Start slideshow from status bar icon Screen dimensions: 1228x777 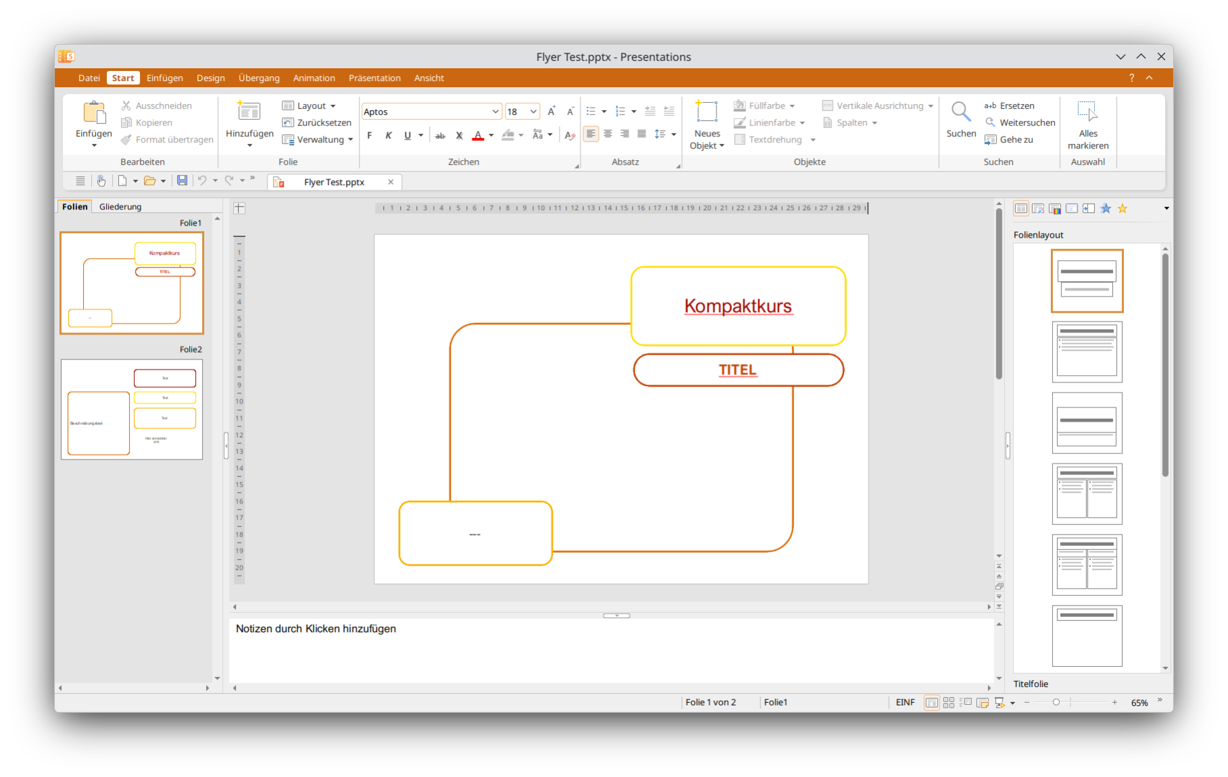coord(1000,703)
